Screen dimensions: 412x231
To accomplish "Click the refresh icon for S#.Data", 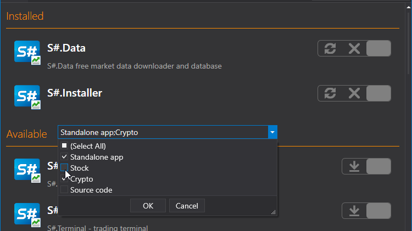I will click(x=330, y=49).
